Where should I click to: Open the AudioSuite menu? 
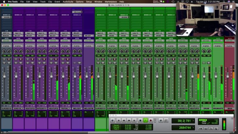pyautogui.click(x=68, y=2)
